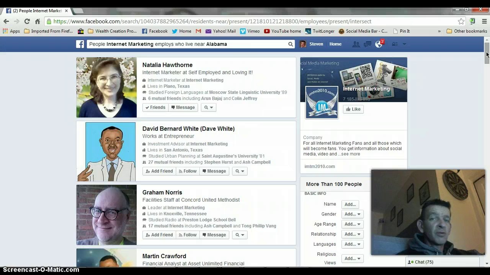Click the Facebook search text field
Screen dimensions: 490x275
[x=188, y=44]
